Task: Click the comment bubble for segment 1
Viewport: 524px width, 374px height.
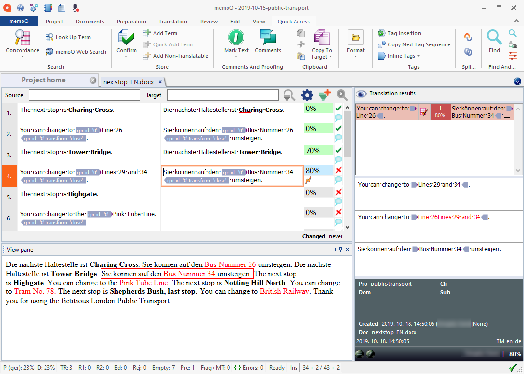Action: [x=338, y=117]
